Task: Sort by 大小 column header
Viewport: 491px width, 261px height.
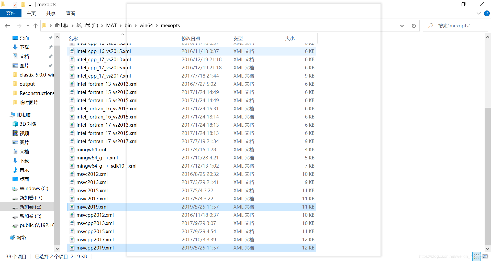Action: 290,38
